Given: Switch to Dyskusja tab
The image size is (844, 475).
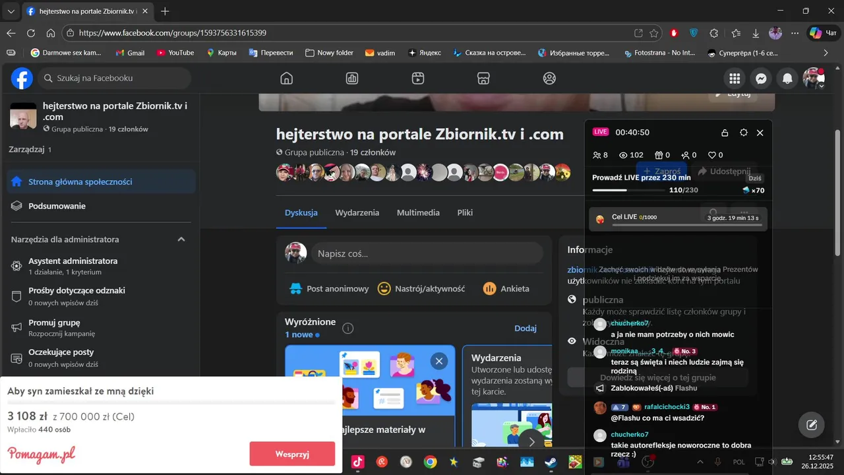Looking at the screenshot, I should (x=301, y=212).
